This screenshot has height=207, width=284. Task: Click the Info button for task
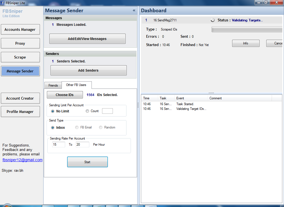(246, 43)
